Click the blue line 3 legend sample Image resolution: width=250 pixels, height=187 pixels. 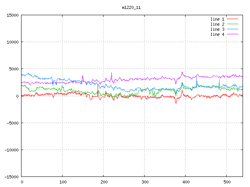point(232,29)
